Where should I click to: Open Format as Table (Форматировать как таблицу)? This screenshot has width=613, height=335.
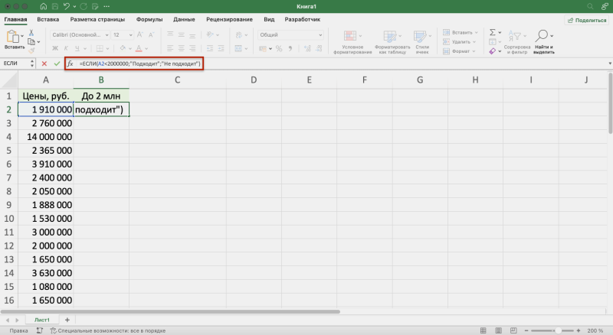coord(392,42)
